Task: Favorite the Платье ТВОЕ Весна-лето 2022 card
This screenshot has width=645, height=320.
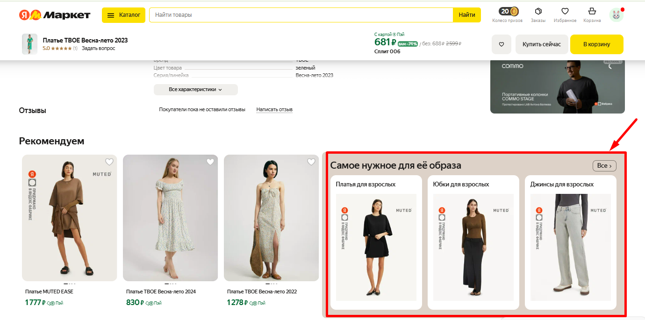Action: click(x=311, y=162)
